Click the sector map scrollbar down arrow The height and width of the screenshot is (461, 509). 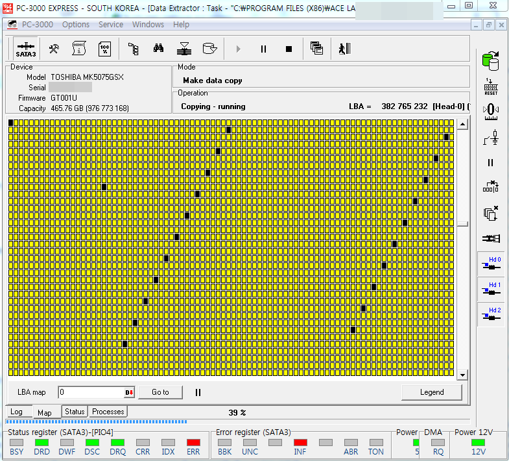[x=462, y=375]
